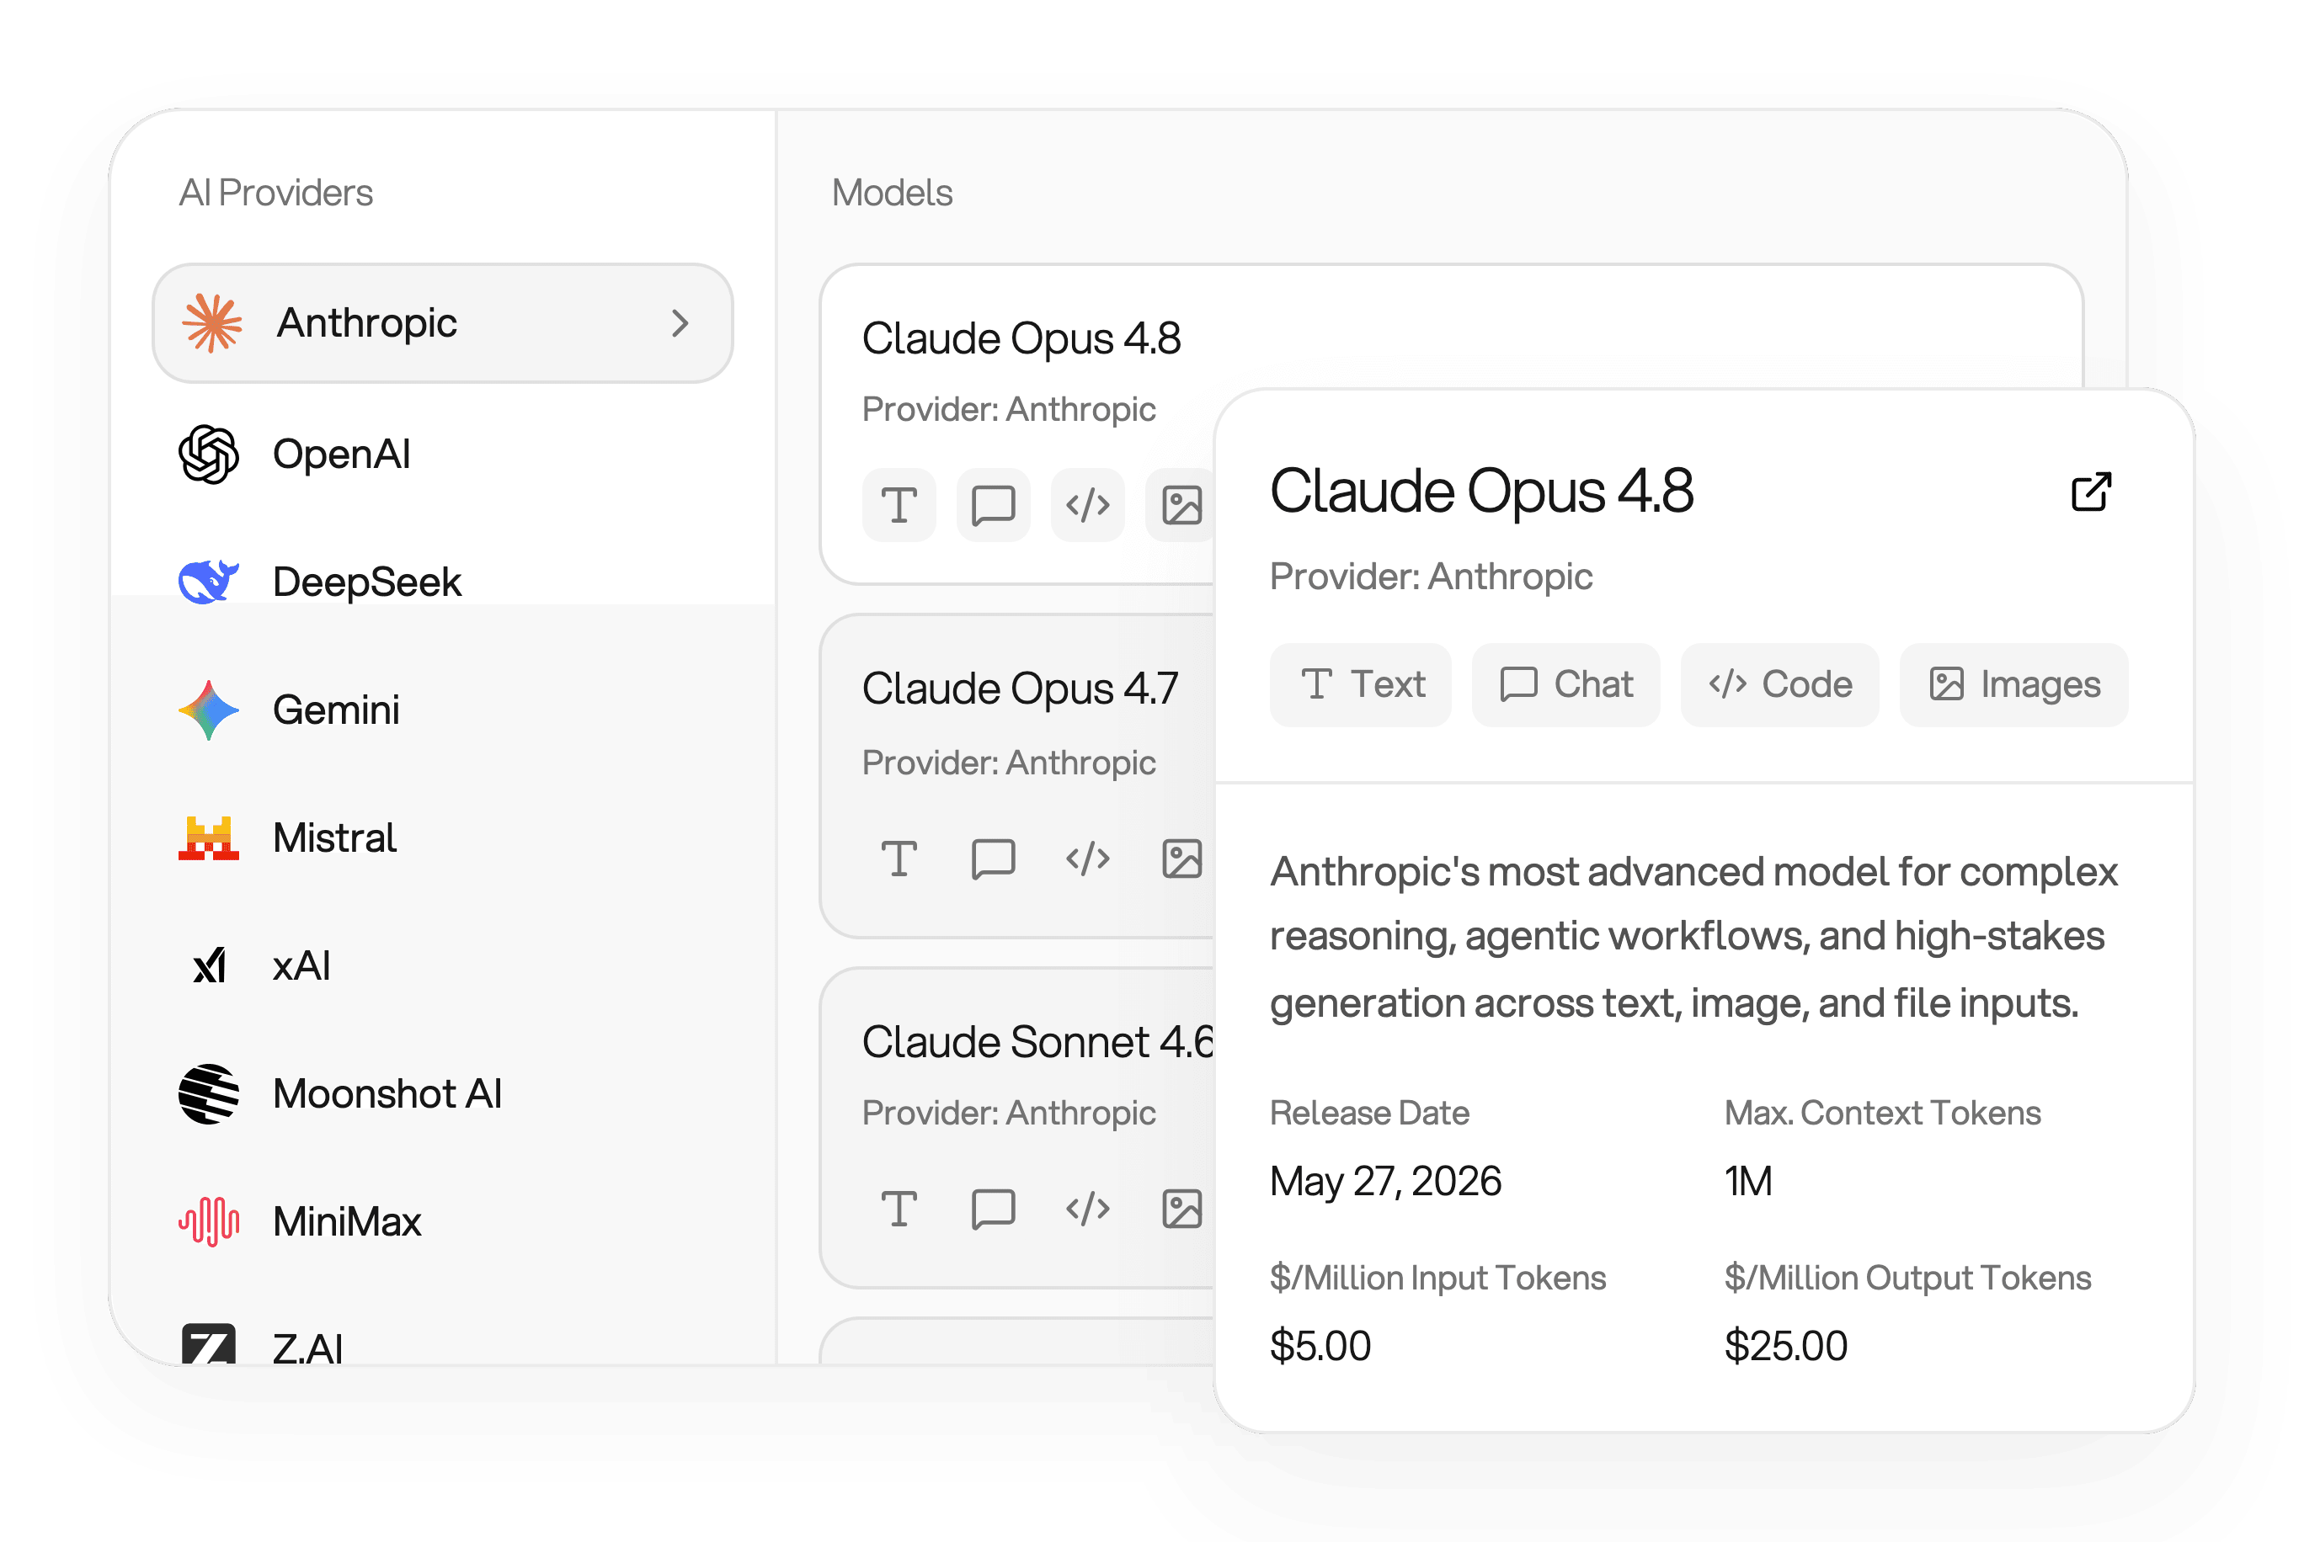
Task: Click Code icon on Claude Opus 4.7 card
Action: (1088, 859)
